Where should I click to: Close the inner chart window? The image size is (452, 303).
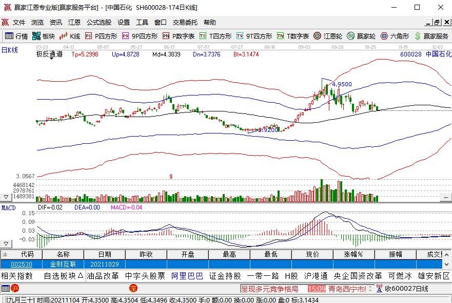point(447,22)
